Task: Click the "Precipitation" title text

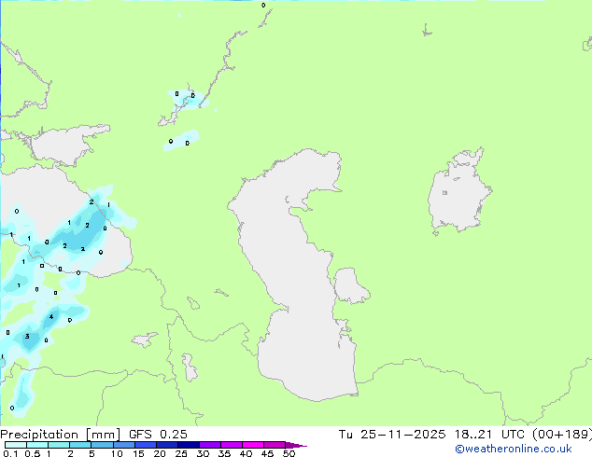Action: pyautogui.click(x=39, y=435)
